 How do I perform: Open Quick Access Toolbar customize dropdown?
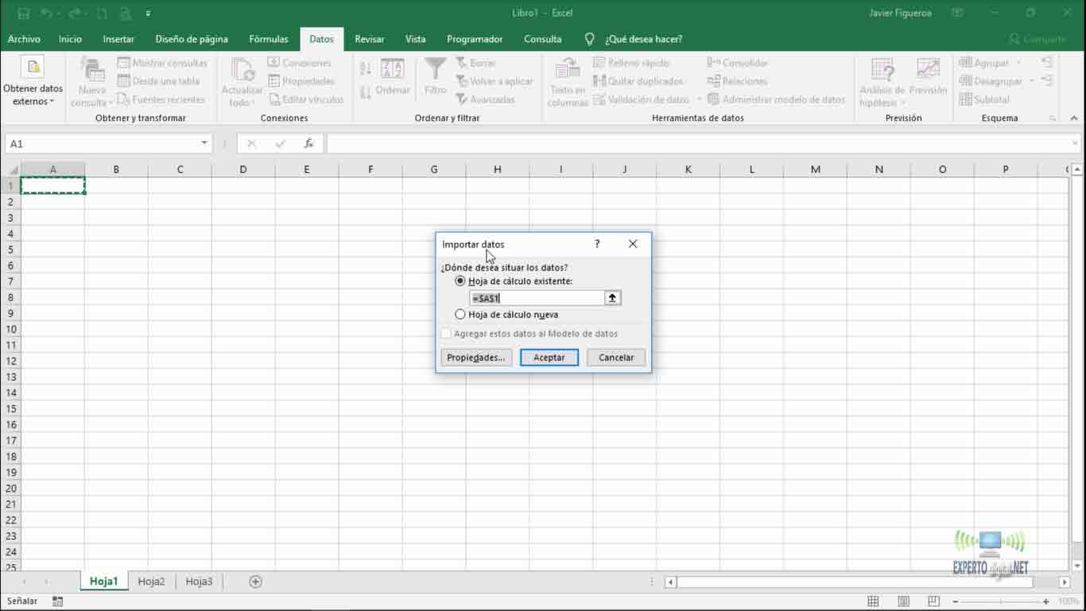click(x=149, y=14)
